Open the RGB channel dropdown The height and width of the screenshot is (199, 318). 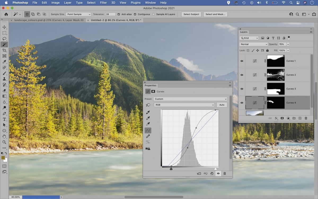(x=184, y=105)
